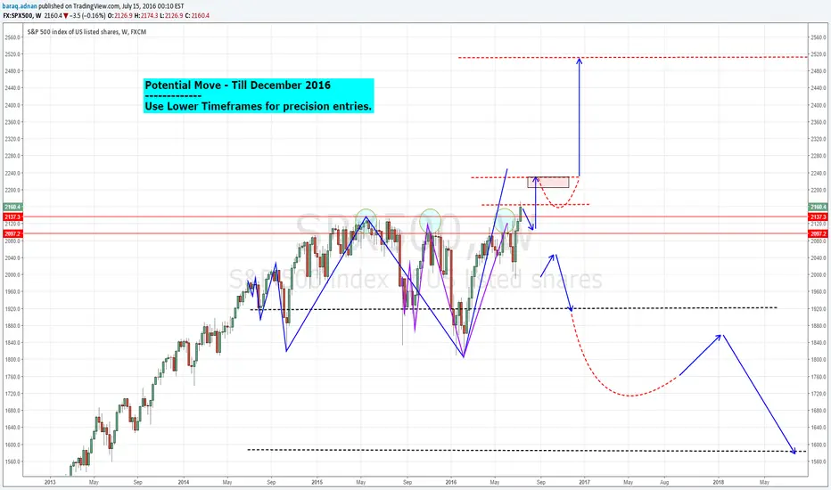Click the 2016 label on time axis
The image size is (831, 490).
pyautogui.click(x=451, y=482)
